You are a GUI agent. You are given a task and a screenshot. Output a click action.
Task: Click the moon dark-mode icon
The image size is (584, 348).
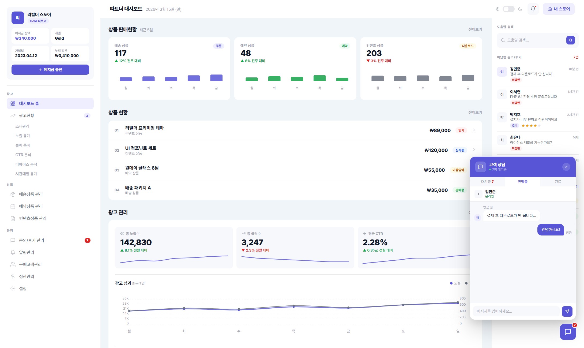coord(520,9)
